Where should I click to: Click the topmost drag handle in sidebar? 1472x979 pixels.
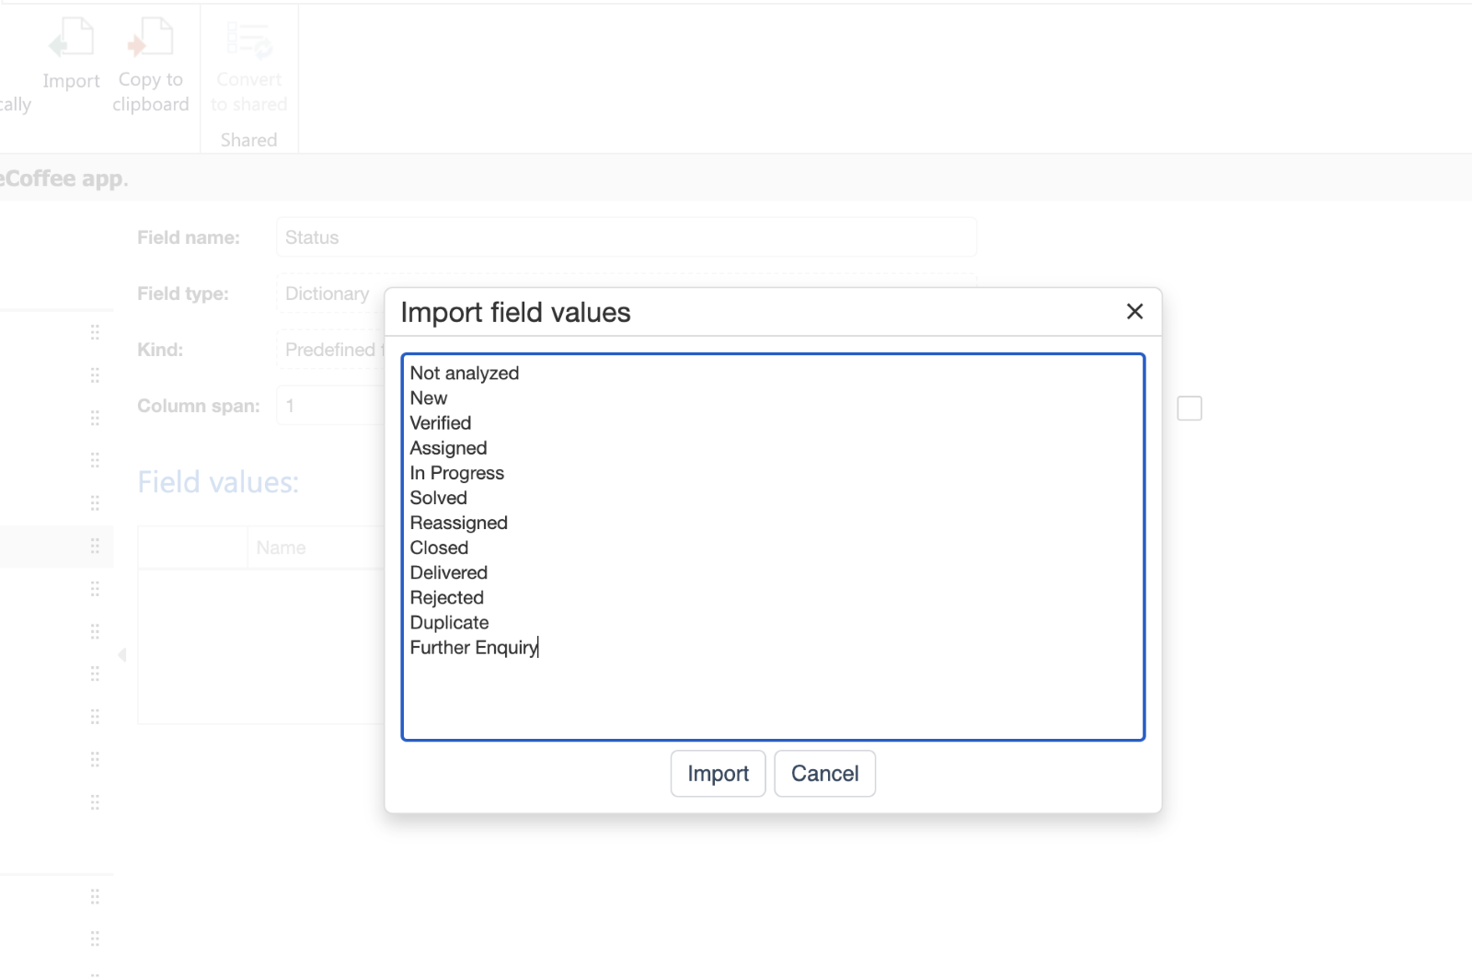95,332
